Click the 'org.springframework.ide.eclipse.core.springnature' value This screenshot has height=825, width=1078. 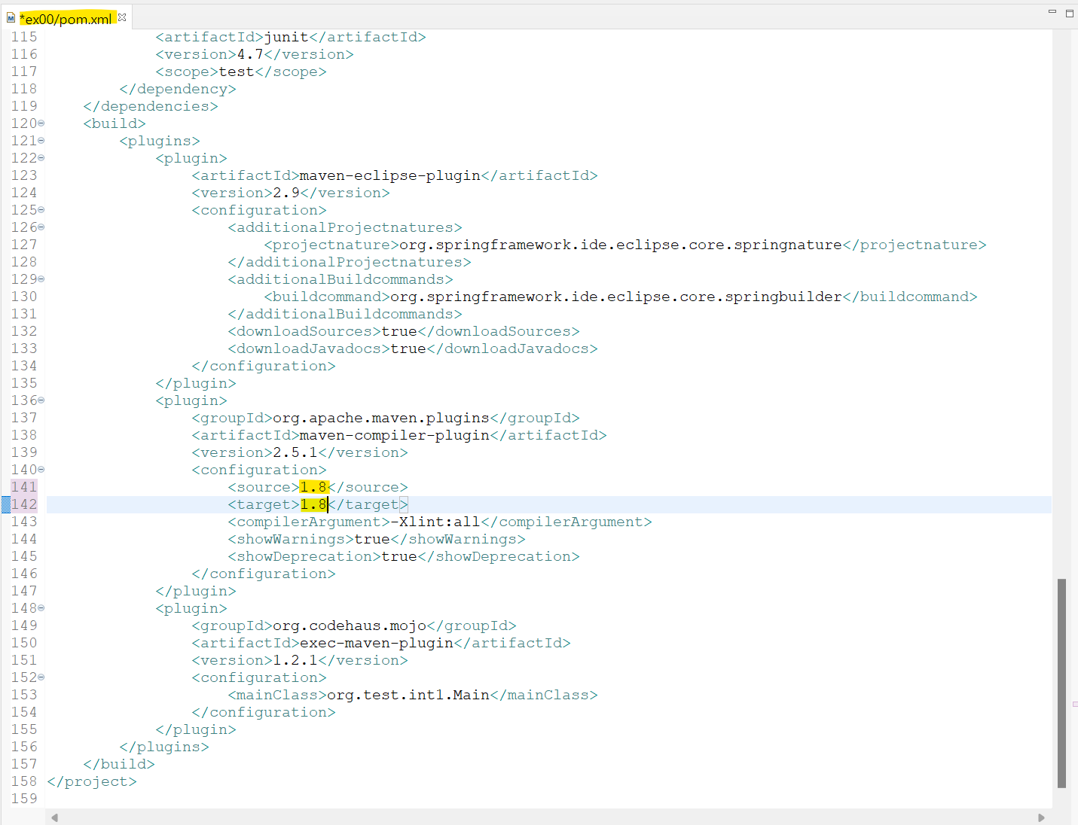coord(621,245)
